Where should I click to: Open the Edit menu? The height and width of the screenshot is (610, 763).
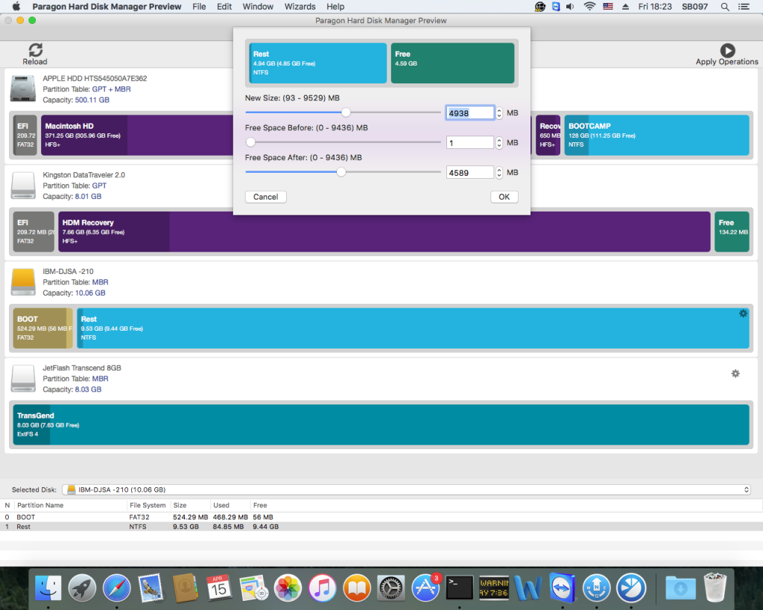tap(224, 7)
